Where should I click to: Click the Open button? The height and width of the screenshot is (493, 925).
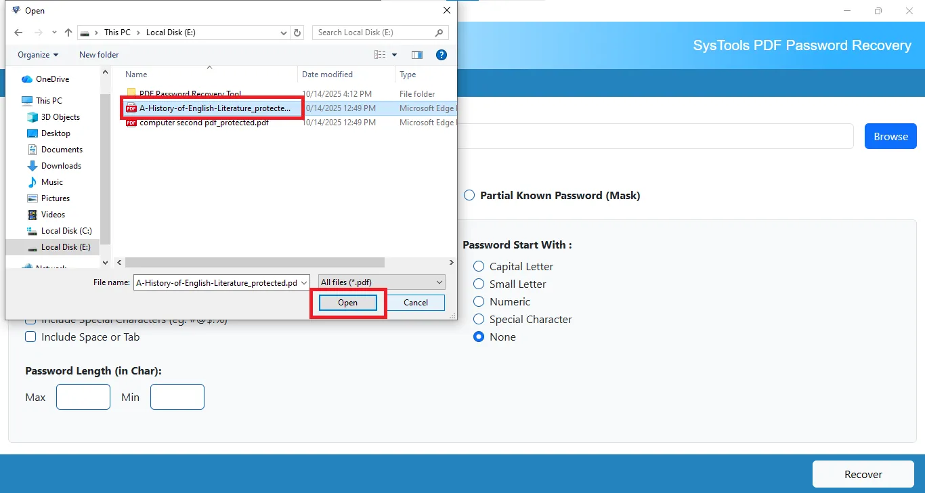(x=347, y=303)
